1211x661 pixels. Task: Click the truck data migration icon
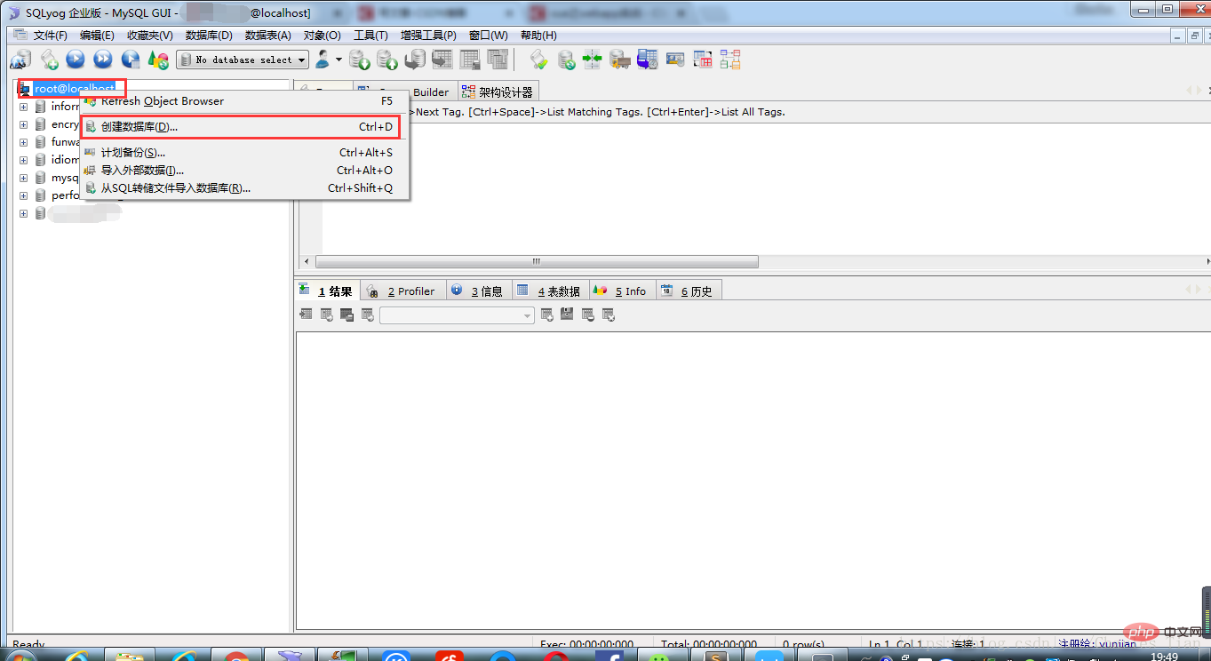pos(619,60)
